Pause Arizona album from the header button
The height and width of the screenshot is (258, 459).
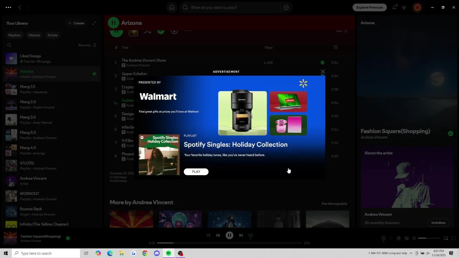coord(113,23)
